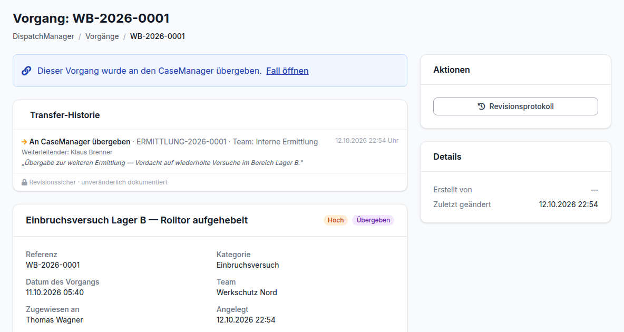624x332 pixels.
Task: Click the Kategorie field label
Action: (x=233, y=255)
